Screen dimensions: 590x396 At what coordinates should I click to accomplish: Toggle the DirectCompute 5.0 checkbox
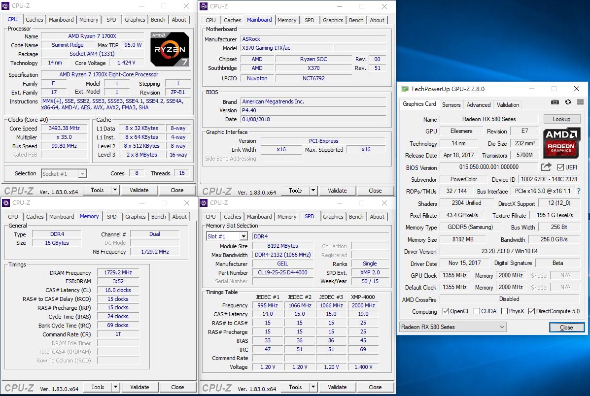pyautogui.click(x=532, y=311)
